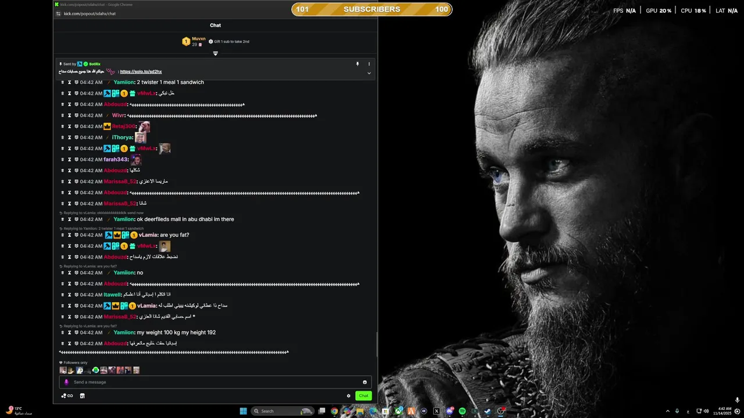Click the 'Followers only' chat mode label

(x=73, y=363)
